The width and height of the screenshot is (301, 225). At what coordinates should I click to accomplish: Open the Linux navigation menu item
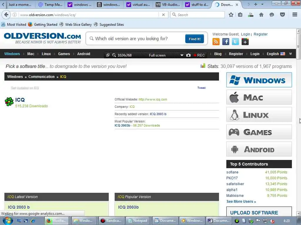[46, 54]
